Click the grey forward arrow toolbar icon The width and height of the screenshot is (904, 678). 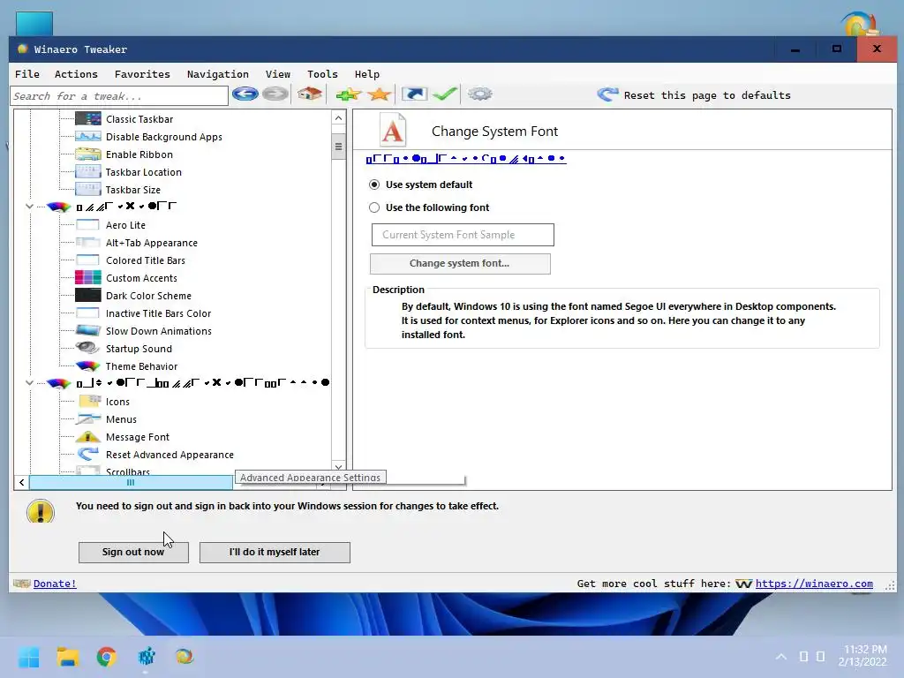tap(275, 94)
